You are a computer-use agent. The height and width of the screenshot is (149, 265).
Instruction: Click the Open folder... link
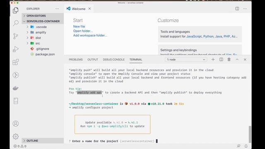tap(83, 31)
